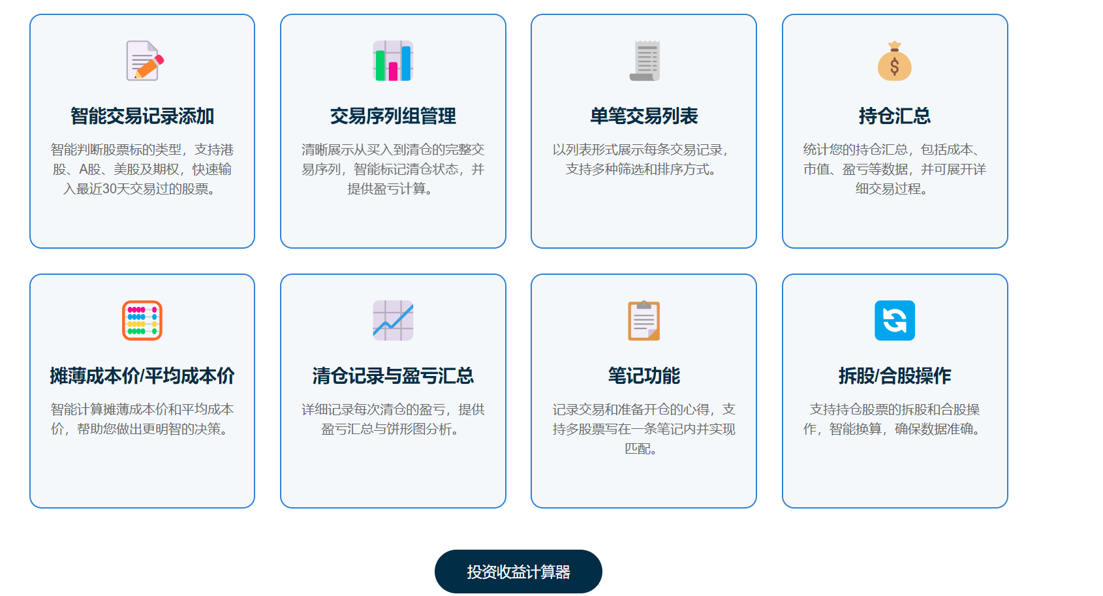Open the 拆股/合股操作 heading
The width and height of the screenshot is (1103, 596).
(x=894, y=376)
